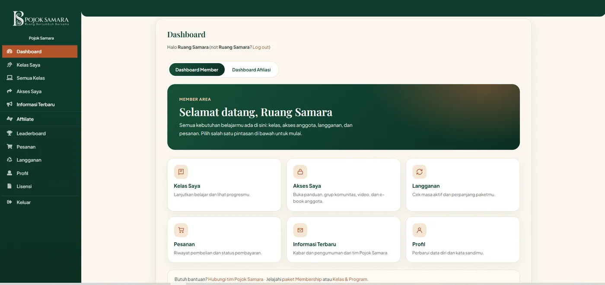This screenshot has height=285, width=605.
Task: Click 'Perbarui data diri dan kata sandimu.' text
Action: [x=448, y=253]
